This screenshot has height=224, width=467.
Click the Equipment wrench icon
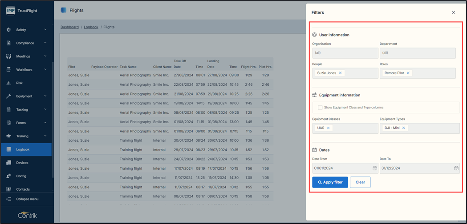point(8,96)
